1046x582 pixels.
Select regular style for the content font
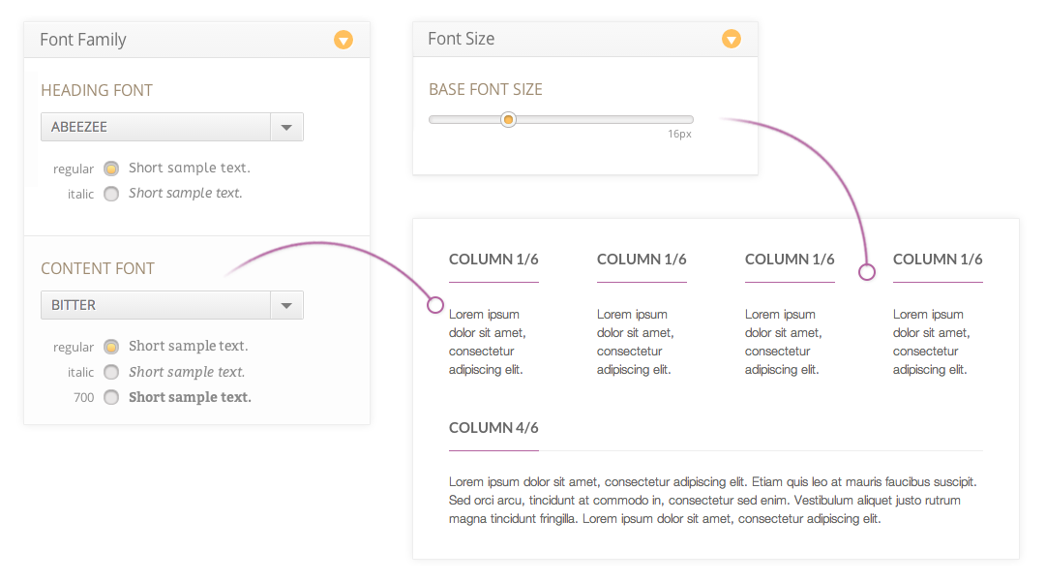(111, 347)
